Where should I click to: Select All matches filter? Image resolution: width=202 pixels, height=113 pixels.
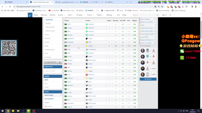click(x=49, y=99)
